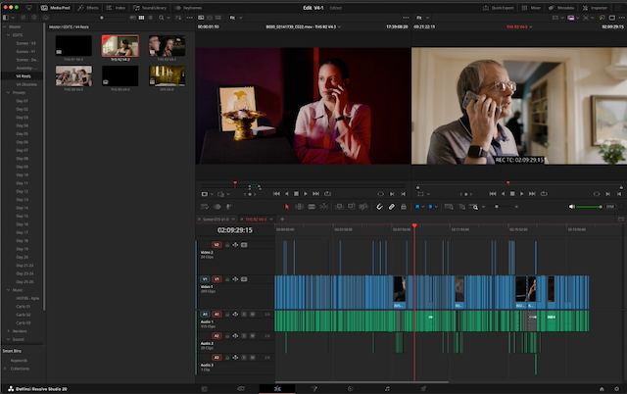Mute the Audio 2 track
The image size is (627, 394).
[x=253, y=336]
